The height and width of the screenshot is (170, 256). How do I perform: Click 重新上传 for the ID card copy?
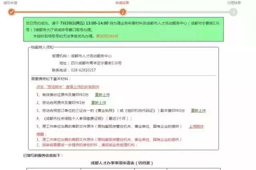(x=102, y=95)
